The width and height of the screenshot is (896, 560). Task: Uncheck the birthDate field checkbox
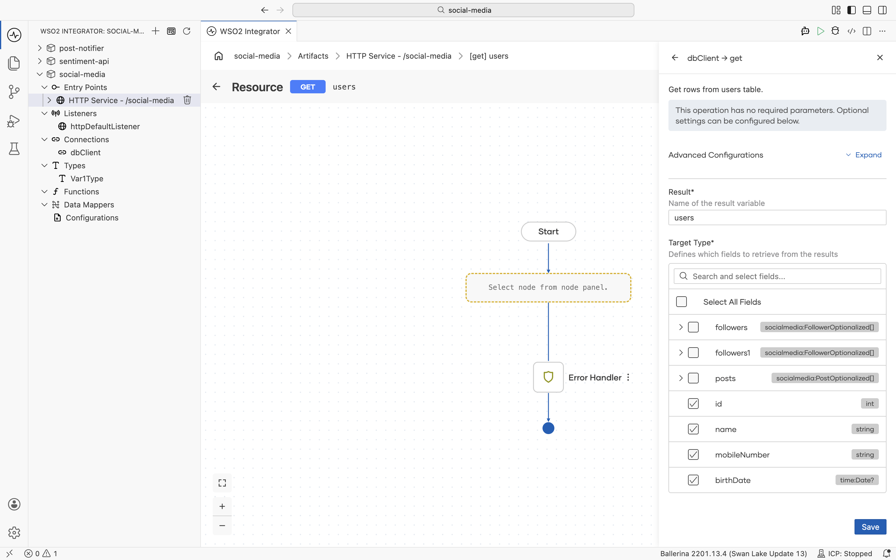(693, 480)
